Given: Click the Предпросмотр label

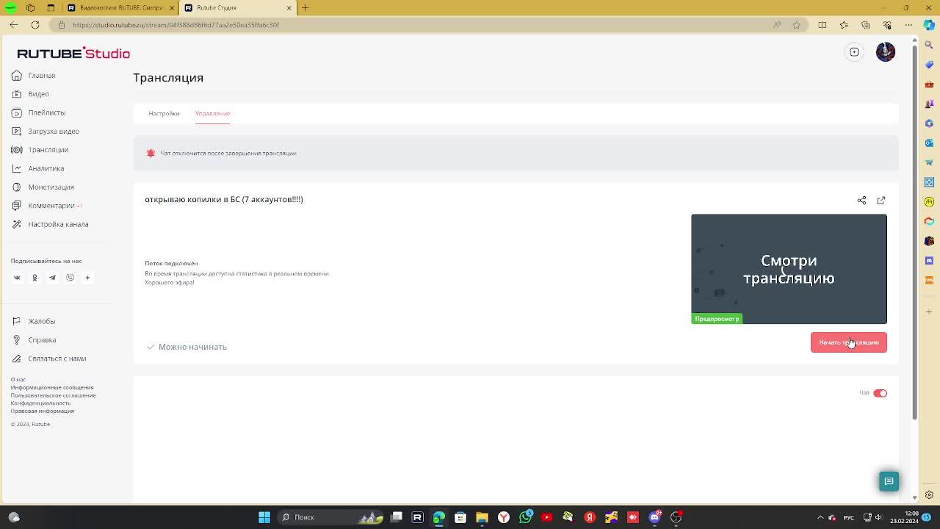Looking at the screenshot, I should coord(717,319).
